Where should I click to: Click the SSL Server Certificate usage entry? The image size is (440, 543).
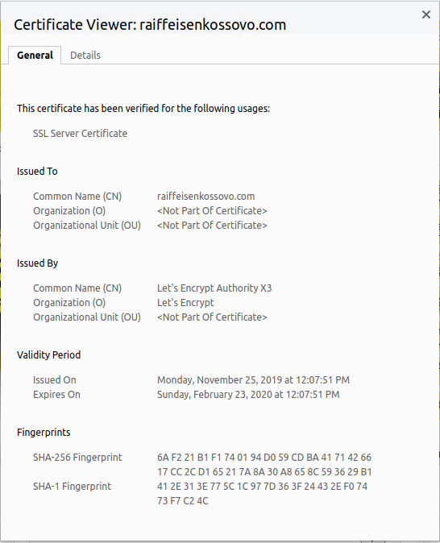click(x=80, y=134)
